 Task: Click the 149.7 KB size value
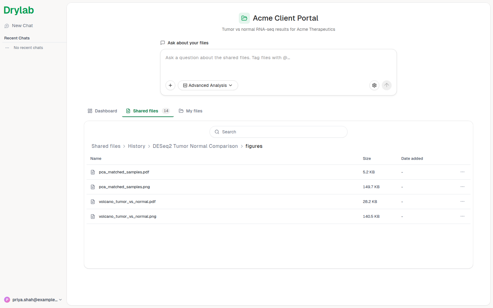[371, 187]
